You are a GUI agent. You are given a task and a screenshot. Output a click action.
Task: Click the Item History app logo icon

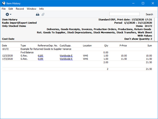pos(4,3)
